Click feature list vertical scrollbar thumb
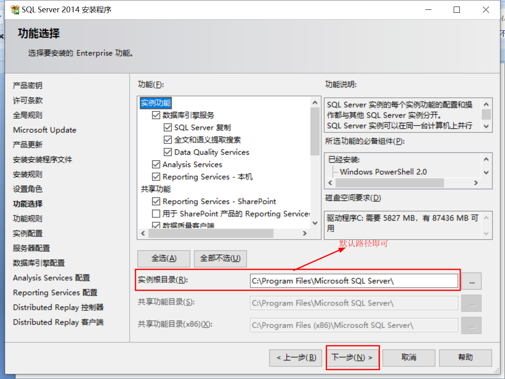Screen dimensions: 505x379 point(315,131)
